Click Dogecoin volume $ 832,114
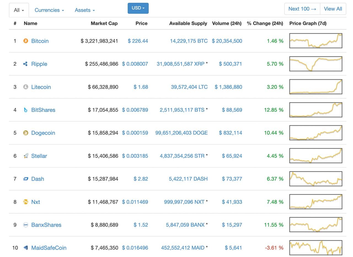353x257 pixels. (231, 133)
